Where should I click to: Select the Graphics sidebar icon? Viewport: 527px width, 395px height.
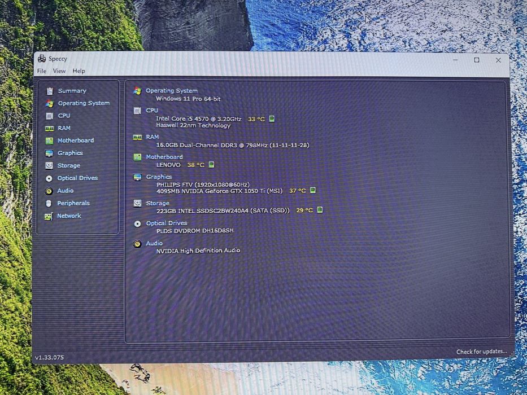coord(49,153)
